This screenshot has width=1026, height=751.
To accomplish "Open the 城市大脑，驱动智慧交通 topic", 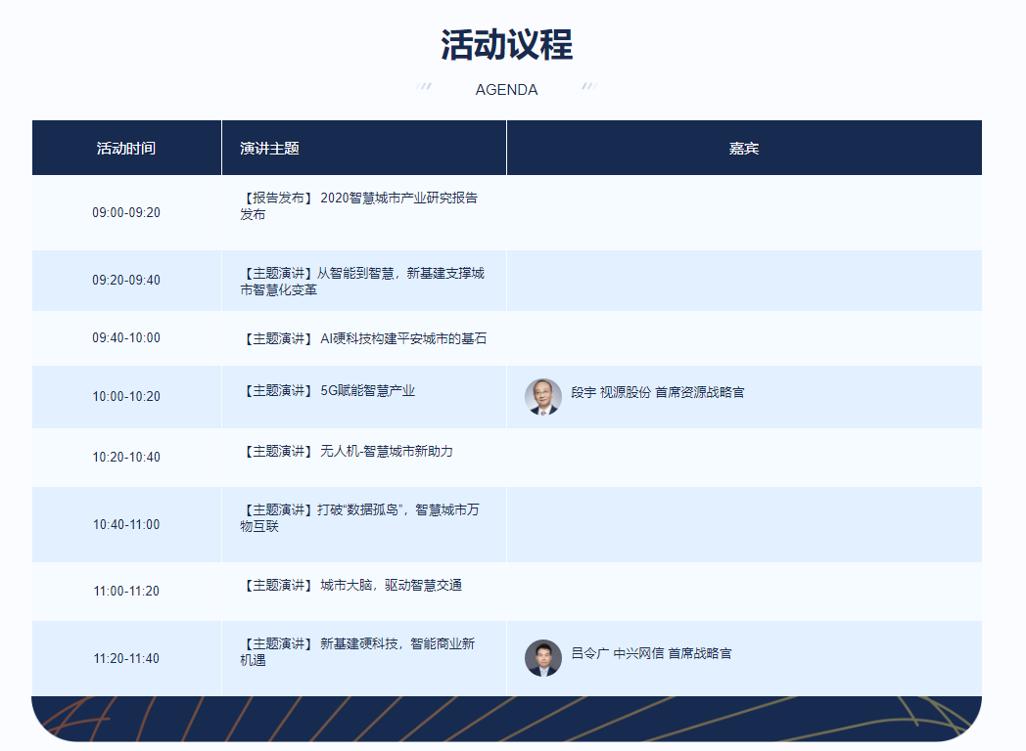I will pyautogui.click(x=350, y=586).
